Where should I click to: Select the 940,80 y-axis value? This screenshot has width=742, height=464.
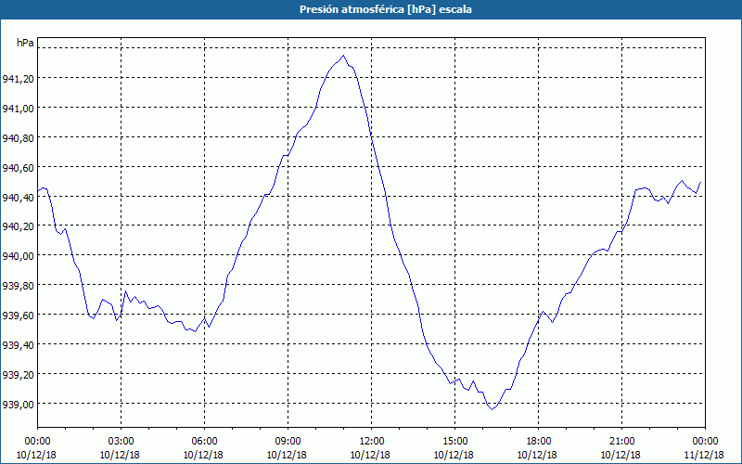tap(18, 138)
